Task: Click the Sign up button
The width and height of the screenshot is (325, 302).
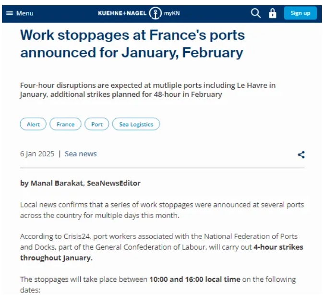Action: (x=301, y=13)
